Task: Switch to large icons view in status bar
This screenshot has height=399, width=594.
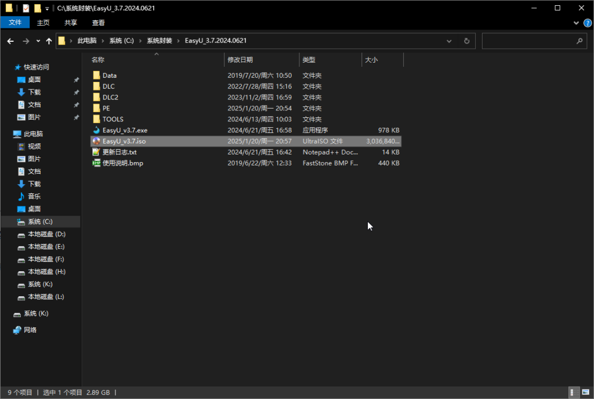Action: click(585, 392)
